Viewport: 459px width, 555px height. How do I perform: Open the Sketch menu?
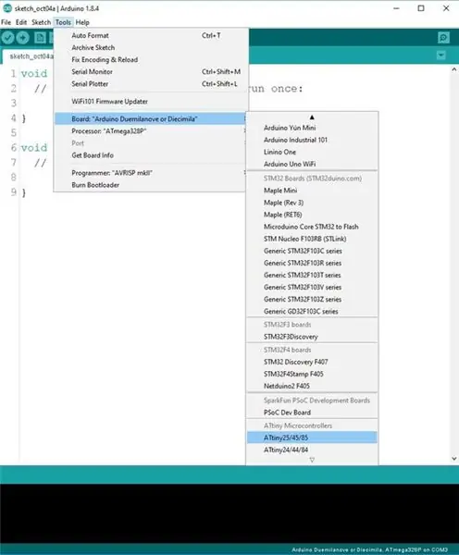[41, 22]
